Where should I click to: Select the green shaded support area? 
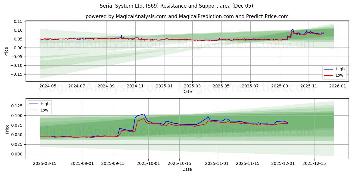206,132
